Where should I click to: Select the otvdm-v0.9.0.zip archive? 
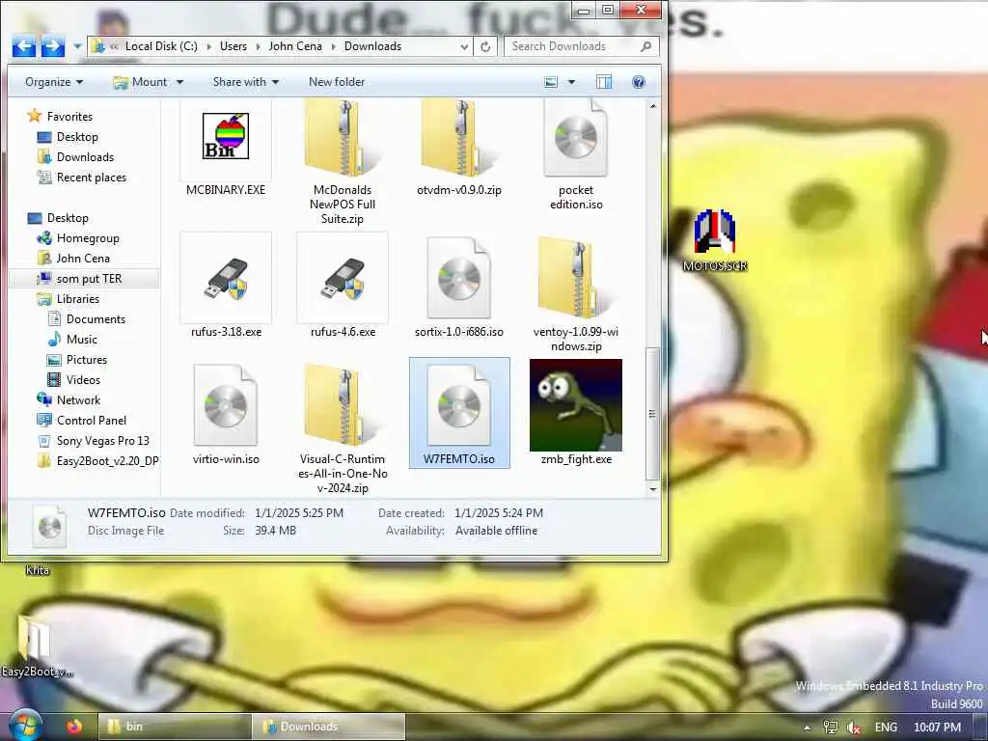point(458,137)
